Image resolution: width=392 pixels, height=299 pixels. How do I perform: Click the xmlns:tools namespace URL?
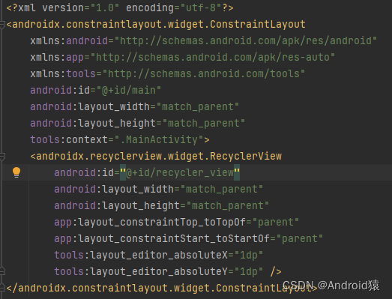204,73
